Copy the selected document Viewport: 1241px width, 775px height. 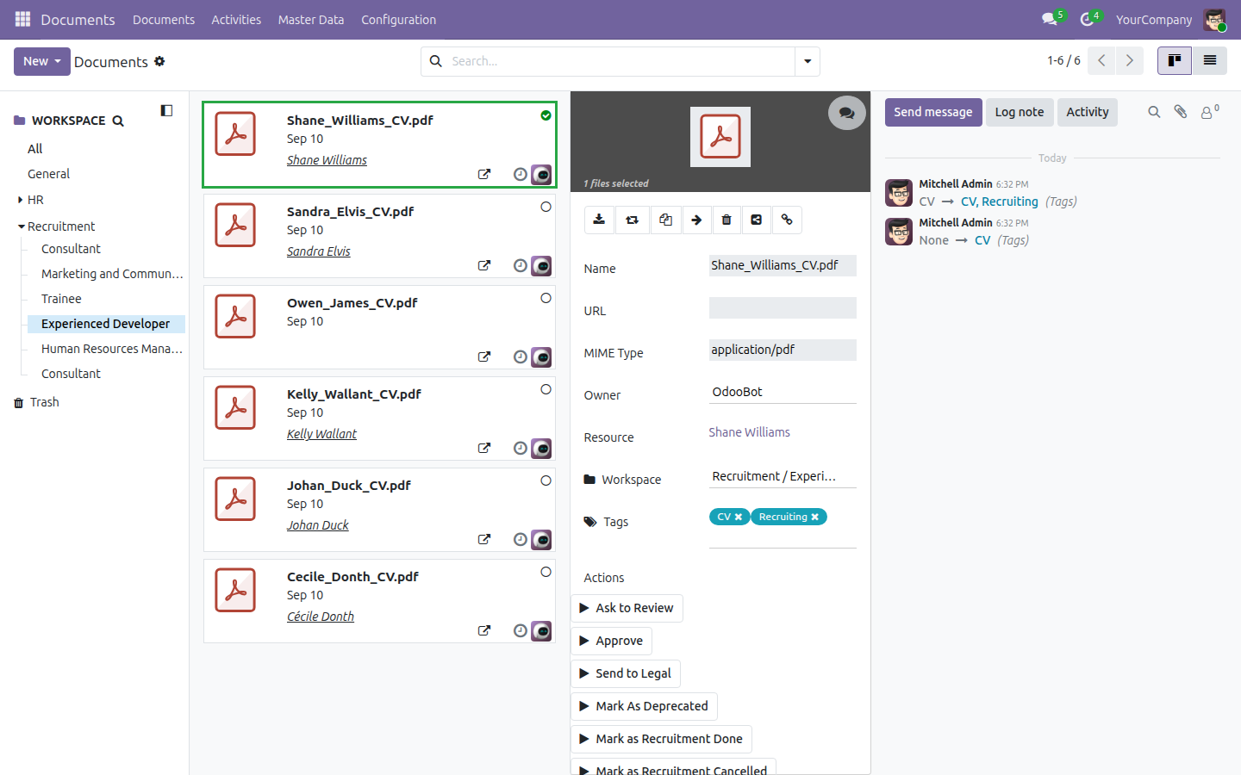[x=665, y=220]
